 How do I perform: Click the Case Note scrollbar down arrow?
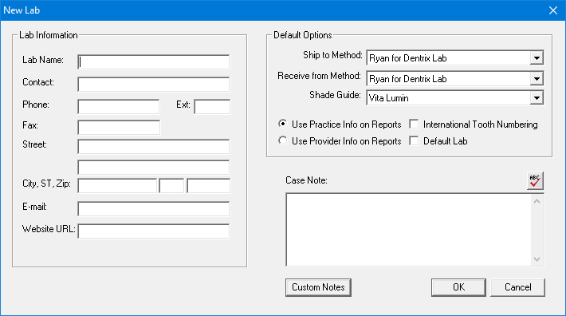537,259
